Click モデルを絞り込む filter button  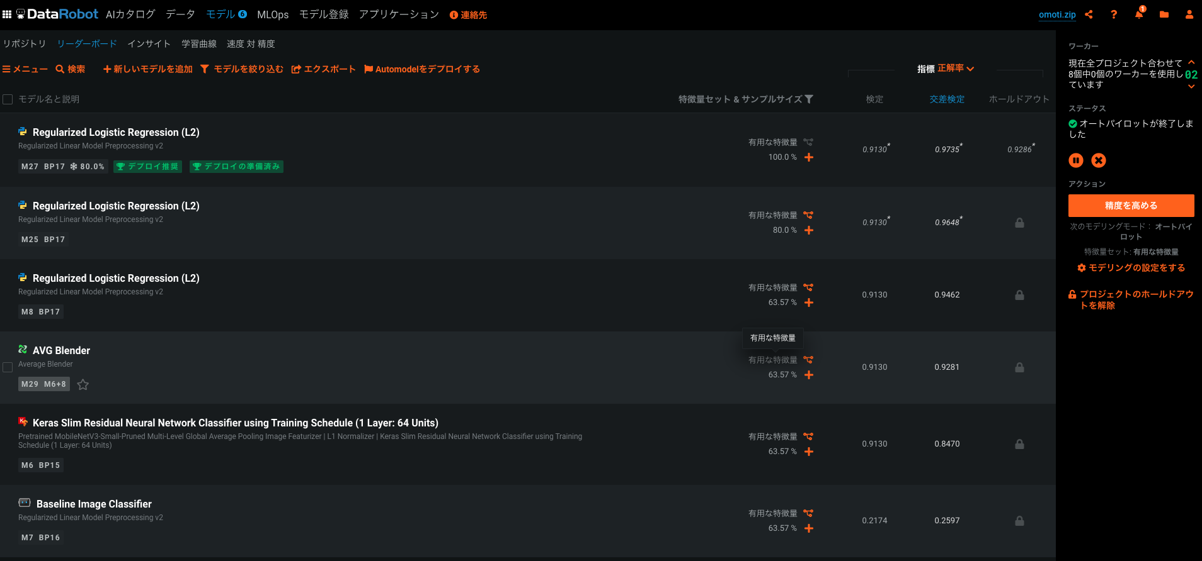click(242, 69)
